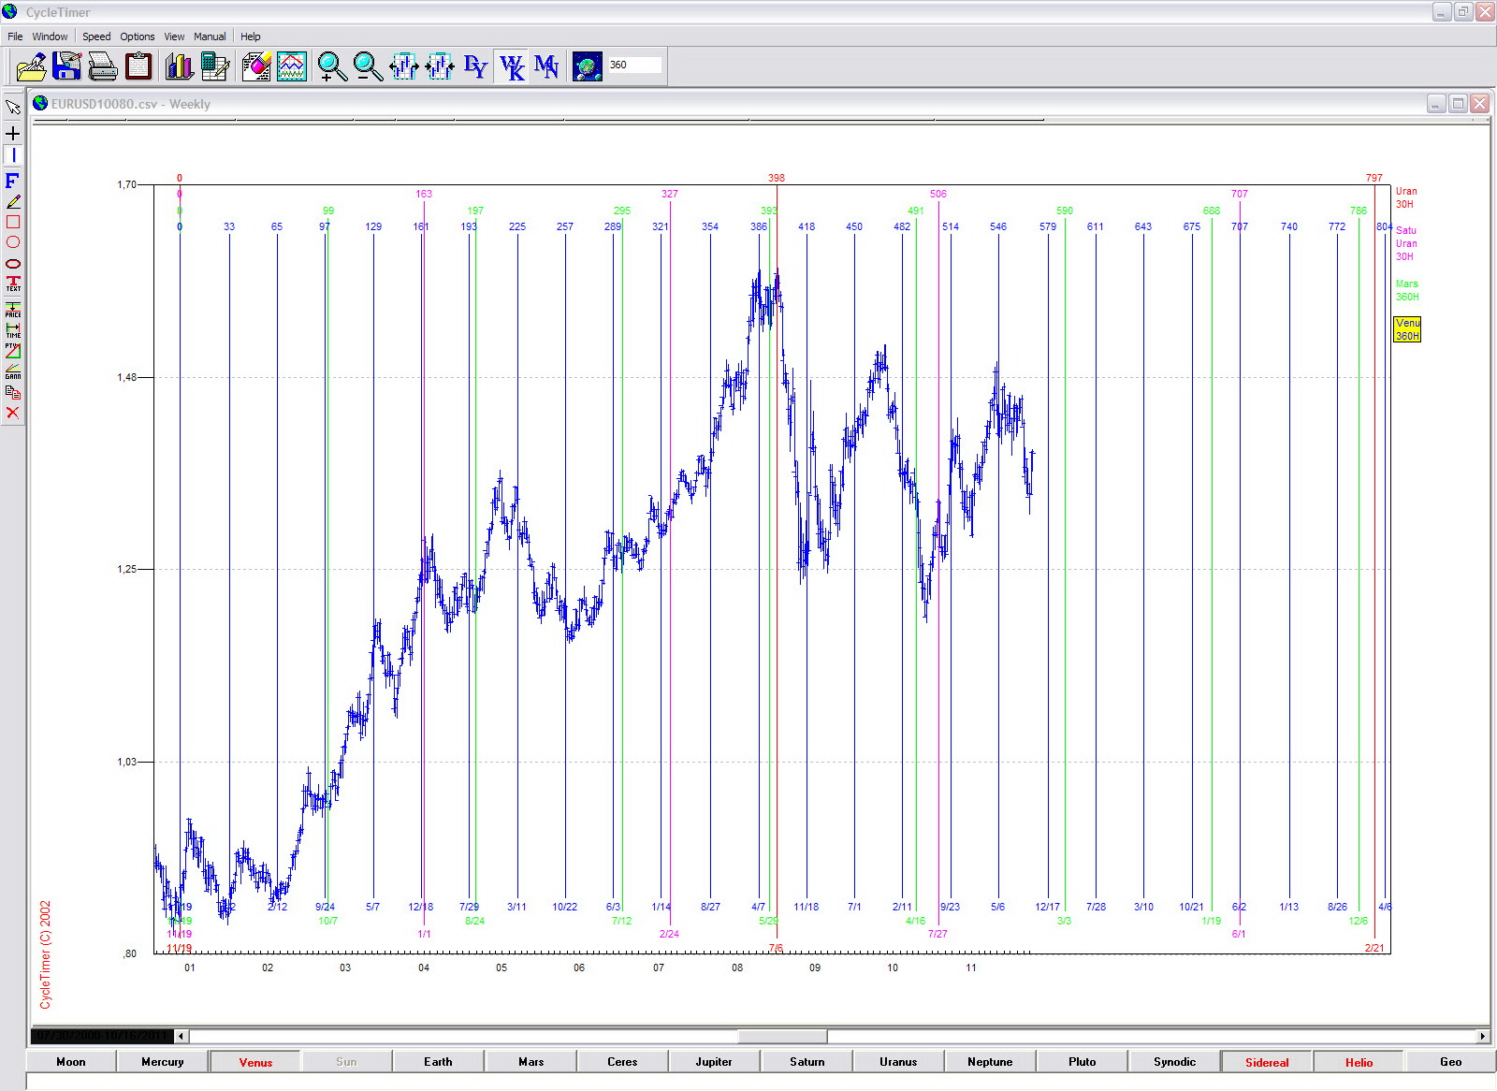Enable the Mars planet button
This screenshot has width=1497, height=1091.
click(x=530, y=1062)
